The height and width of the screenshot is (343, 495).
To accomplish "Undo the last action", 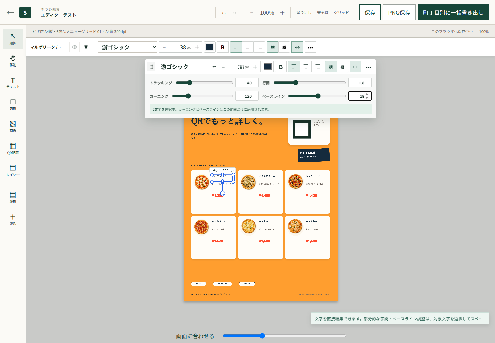I will coord(224,13).
